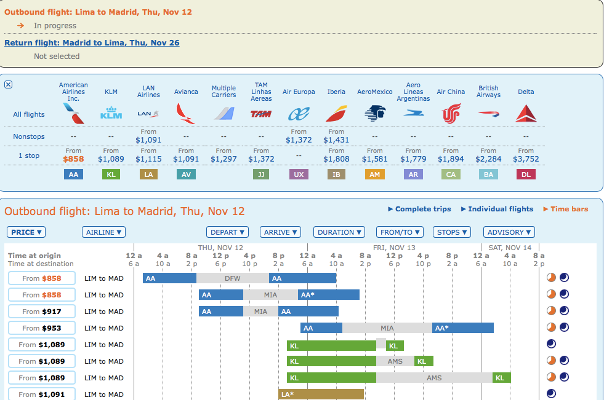Screen dimensions: 604x400
Task: Click the CA airline code badge
Action: point(451,175)
